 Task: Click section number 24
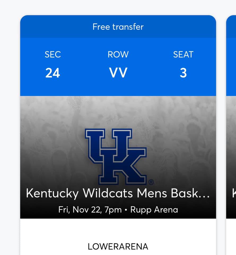(53, 73)
